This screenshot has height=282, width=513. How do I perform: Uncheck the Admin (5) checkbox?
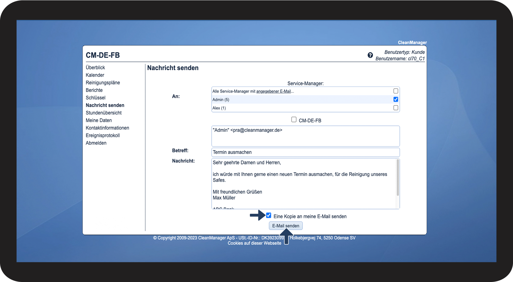pos(395,99)
